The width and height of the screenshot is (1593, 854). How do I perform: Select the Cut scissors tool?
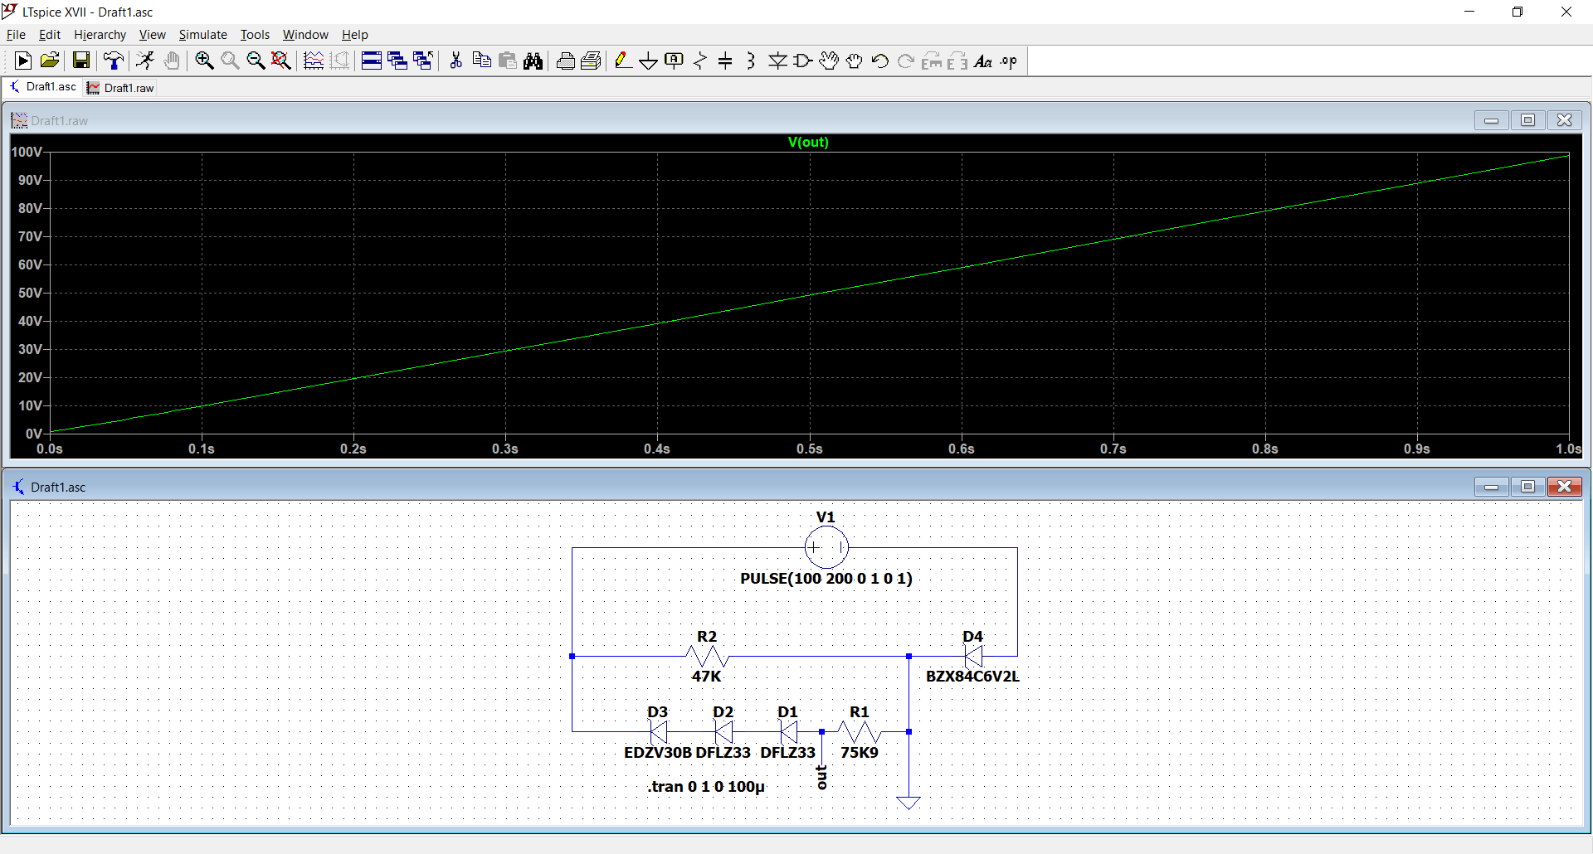tap(455, 61)
